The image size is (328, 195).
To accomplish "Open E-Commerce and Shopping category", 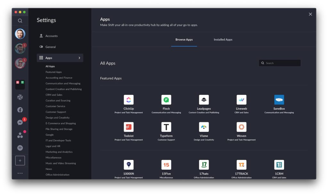I will click(x=61, y=123).
